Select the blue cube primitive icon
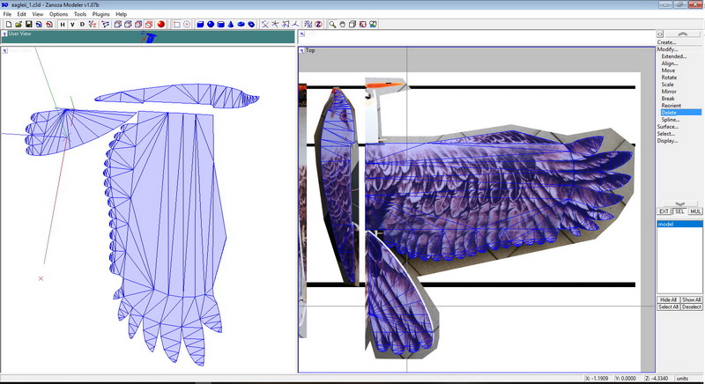The image size is (705, 384). click(201, 25)
